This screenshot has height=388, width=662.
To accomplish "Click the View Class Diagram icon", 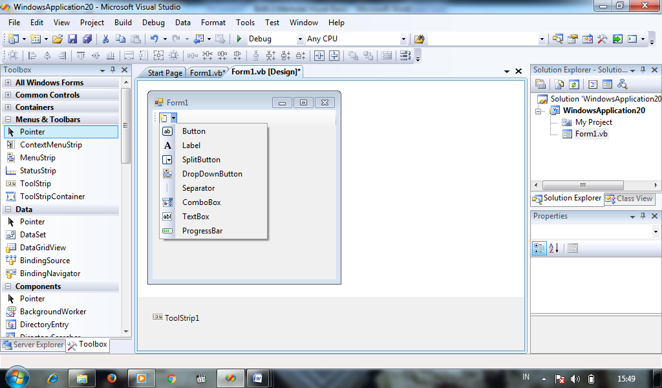I will pyautogui.click(x=622, y=84).
